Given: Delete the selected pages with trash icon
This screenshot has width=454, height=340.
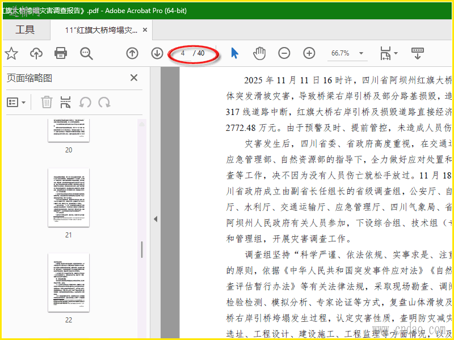Looking at the screenshot, I should pyautogui.click(x=47, y=103).
